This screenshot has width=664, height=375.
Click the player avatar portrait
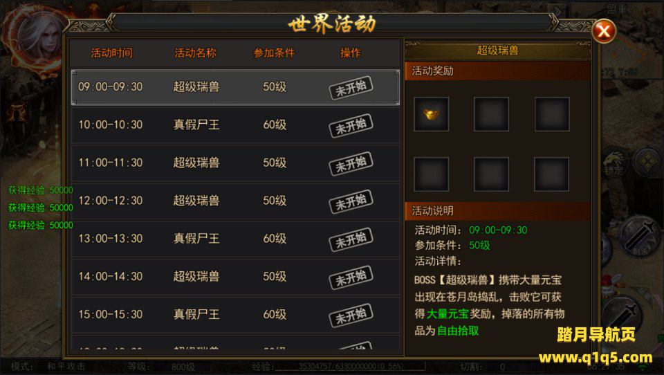pos(39,36)
